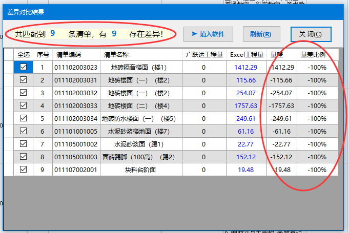Select code cell 011107002001
This screenshot has height=233, width=349.
tap(76, 170)
